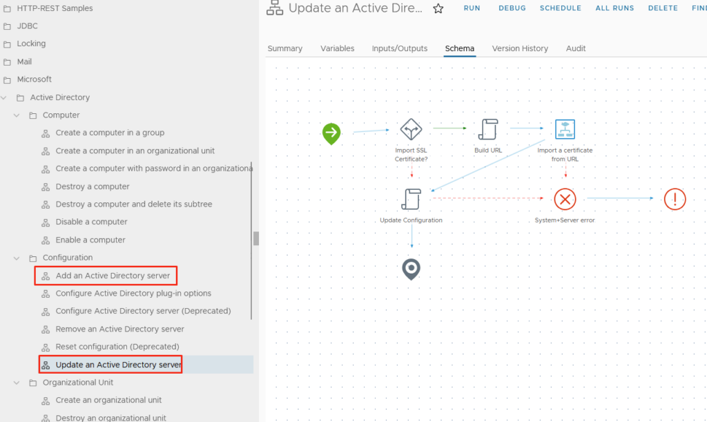Click the green start arrow node

[x=331, y=133]
